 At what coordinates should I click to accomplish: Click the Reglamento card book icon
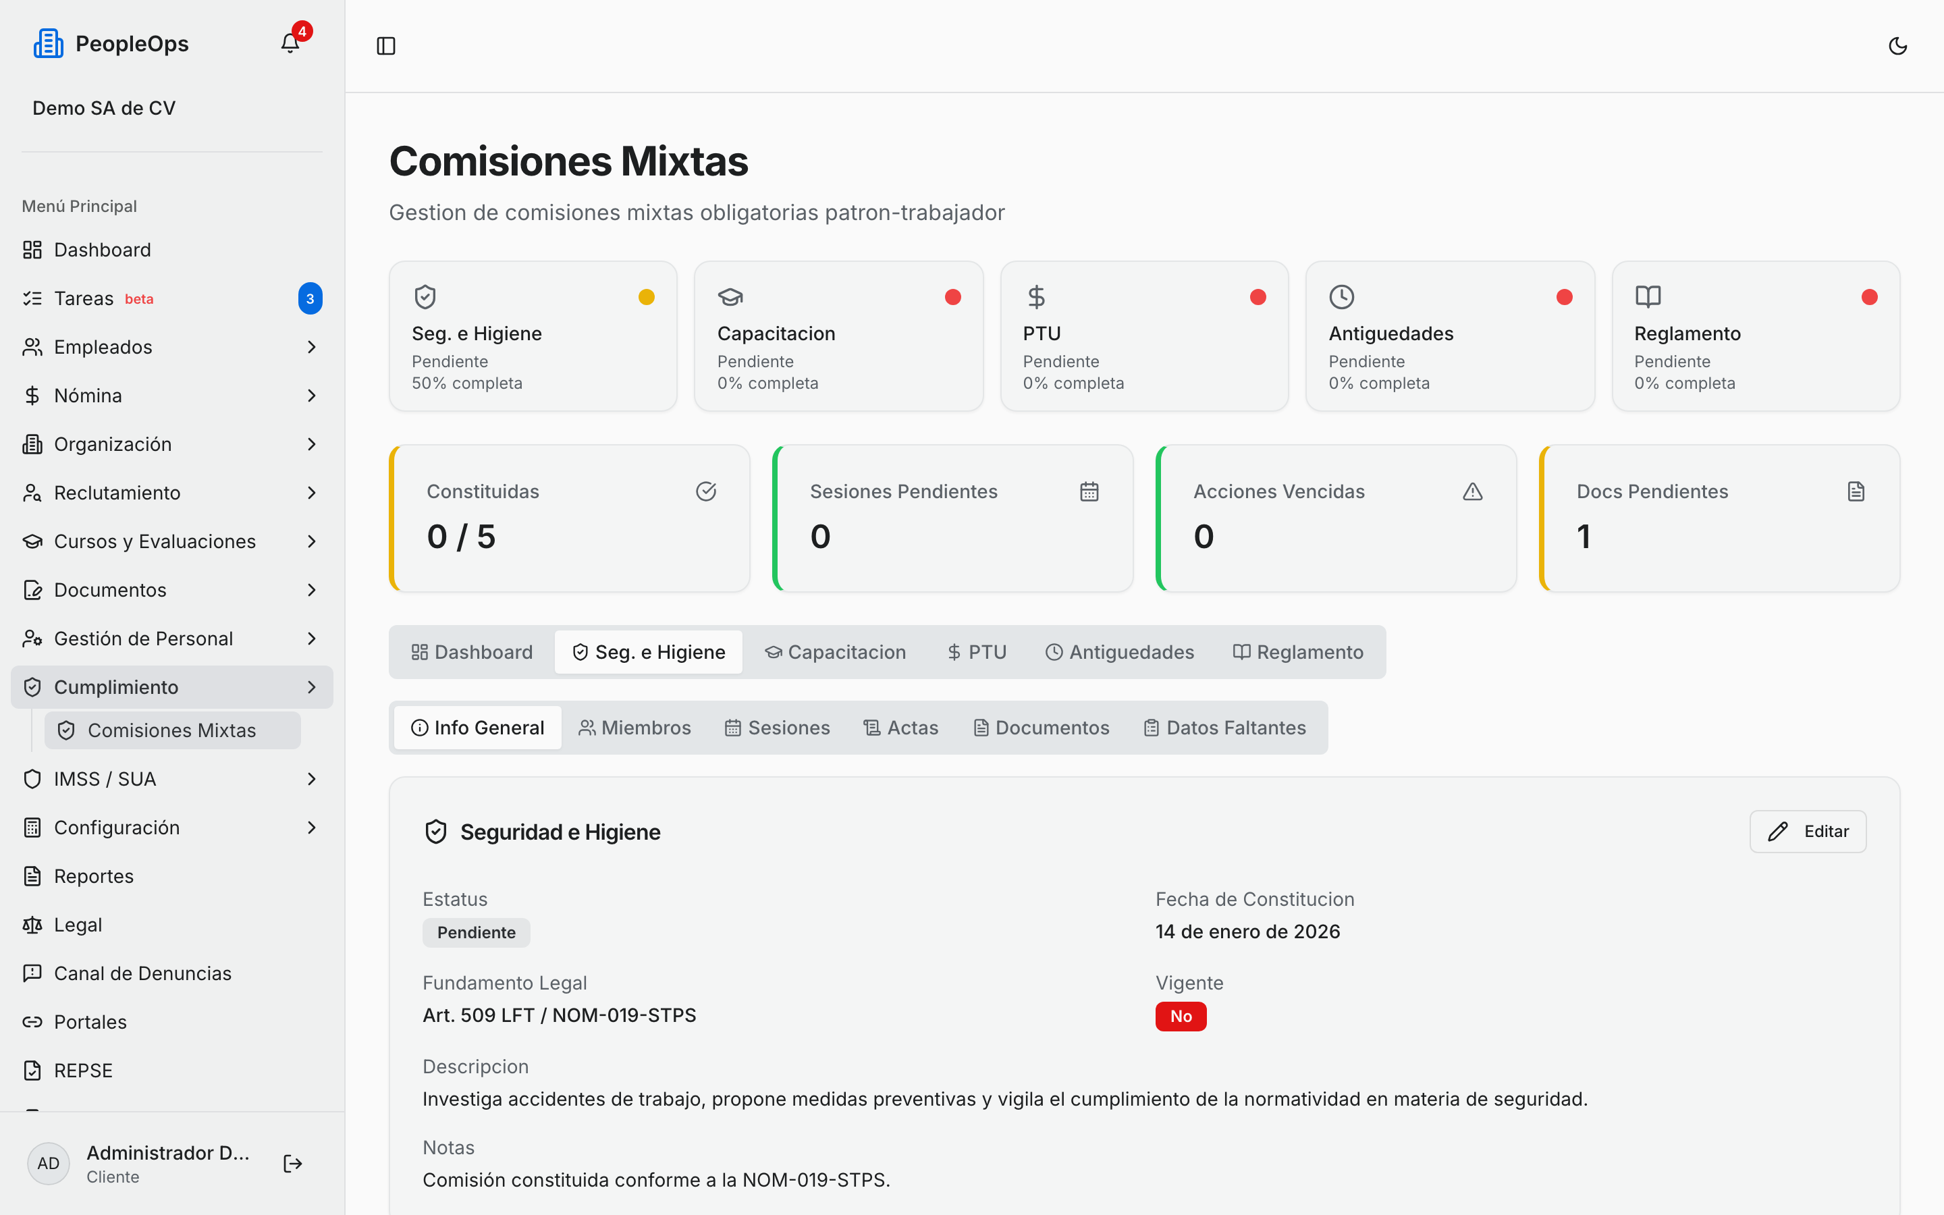coord(1648,297)
